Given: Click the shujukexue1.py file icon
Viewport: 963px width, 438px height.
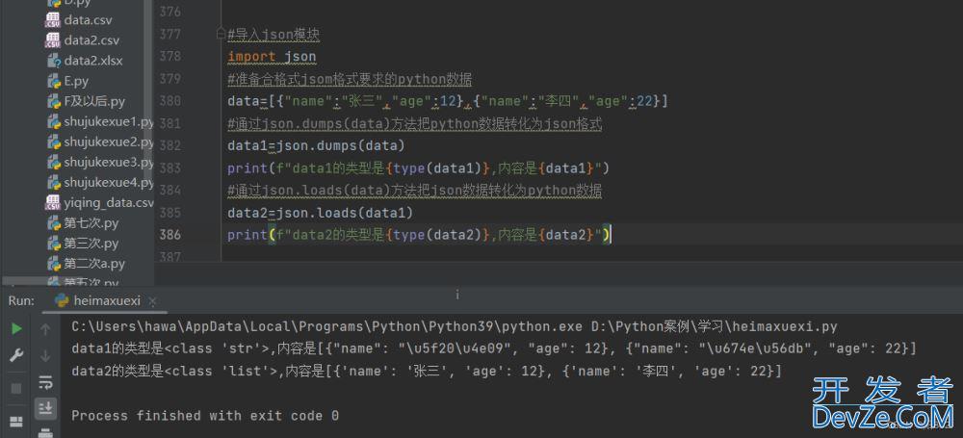Looking at the screenshot, I should [x=53, y=121].
